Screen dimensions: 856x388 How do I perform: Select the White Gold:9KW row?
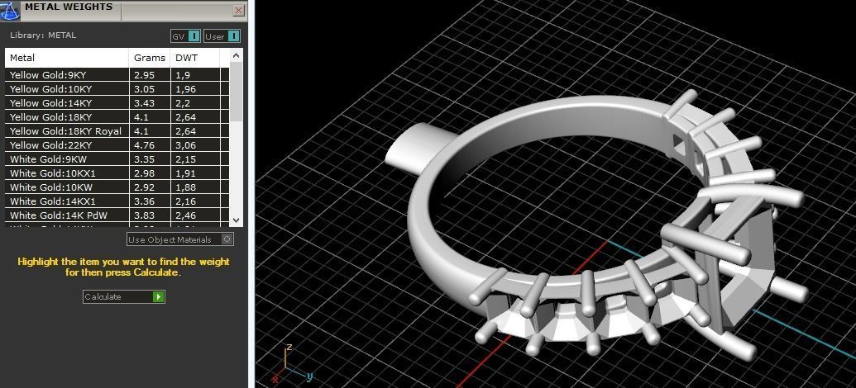(117, 159)
